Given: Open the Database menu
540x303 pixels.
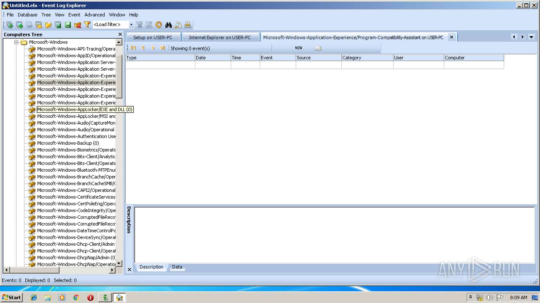Looking at the screenshot, I should point(27,15).
